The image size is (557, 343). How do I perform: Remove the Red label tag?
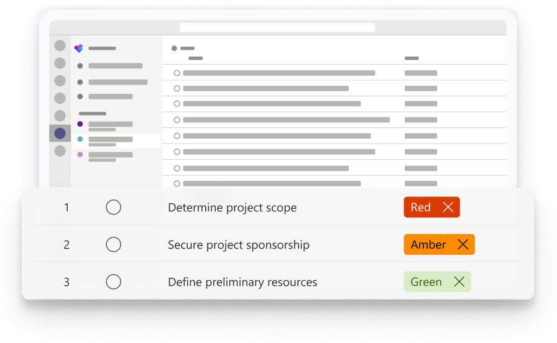click(x=448, y=208)
